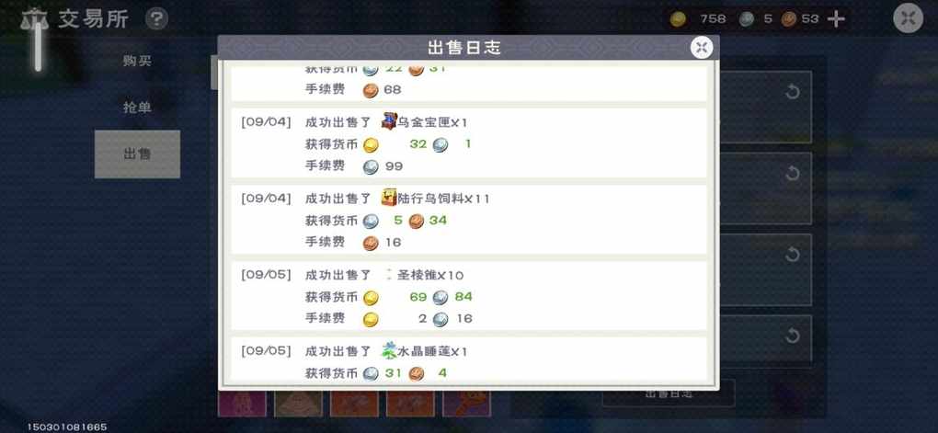Select the 出售 tab
938x433 pixels.
point(137,154)
